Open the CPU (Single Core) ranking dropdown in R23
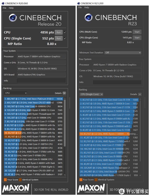This screenshot has width=150, height=196. [91, 94]
